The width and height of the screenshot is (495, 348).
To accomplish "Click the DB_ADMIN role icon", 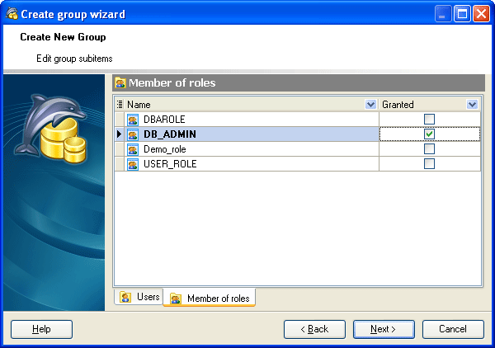I will coord(132,134).
